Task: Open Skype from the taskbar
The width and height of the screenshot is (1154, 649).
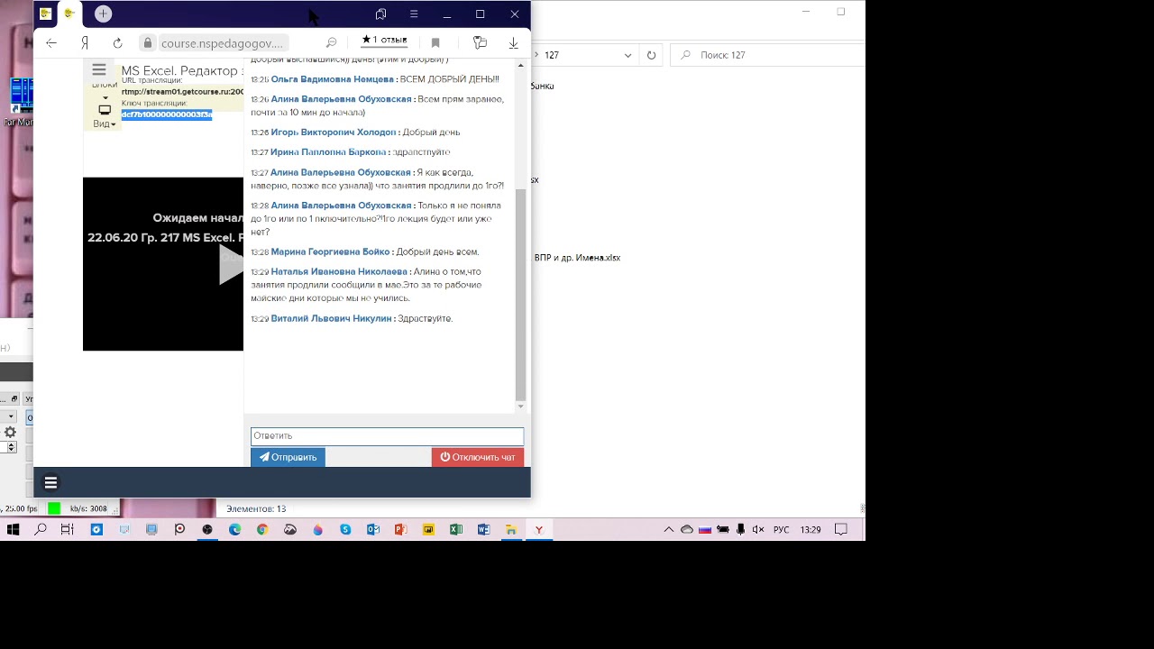Action: pos(345,530)
